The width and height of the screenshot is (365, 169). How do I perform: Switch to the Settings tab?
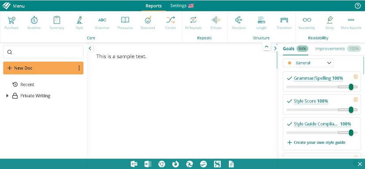point(182,6)
